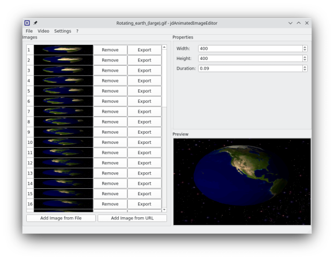Remove frame 4
The height and width of the screenshot is (260, 334).
(x=110, y=81)
